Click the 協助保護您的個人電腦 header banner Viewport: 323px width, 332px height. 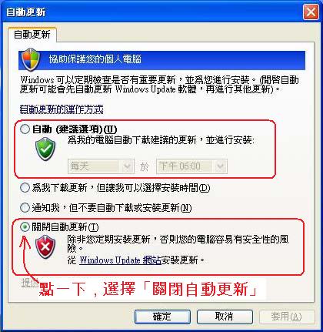(161, 60)
